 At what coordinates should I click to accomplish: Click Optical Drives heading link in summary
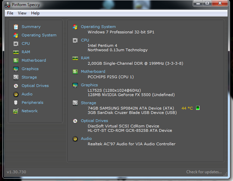pyautogui.click(x=94, y=121)
